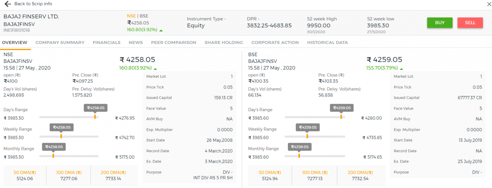
Task: Open the FINANCIALS tab
Action: point(106,42)
